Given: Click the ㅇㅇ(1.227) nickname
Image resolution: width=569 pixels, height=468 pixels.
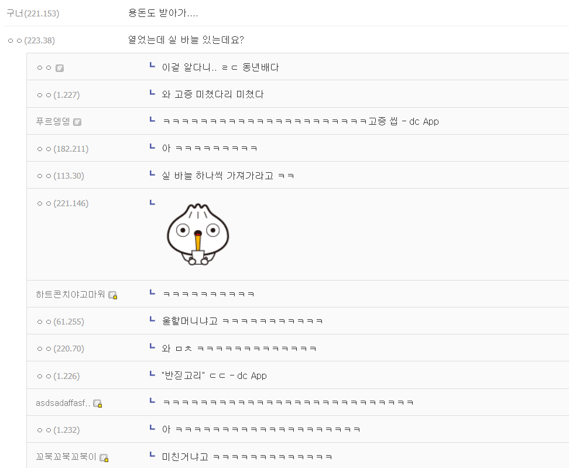Looking at the screenshot, I should (58, 95).
